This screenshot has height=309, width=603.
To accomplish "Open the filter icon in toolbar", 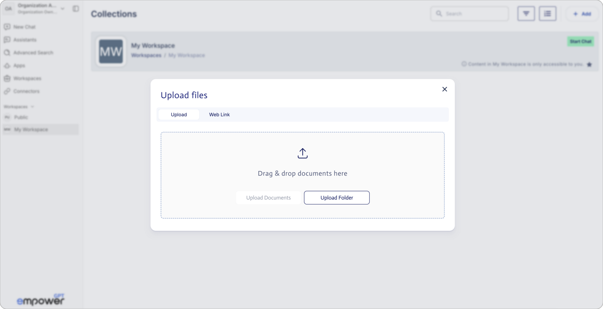I will coord(526,14).
